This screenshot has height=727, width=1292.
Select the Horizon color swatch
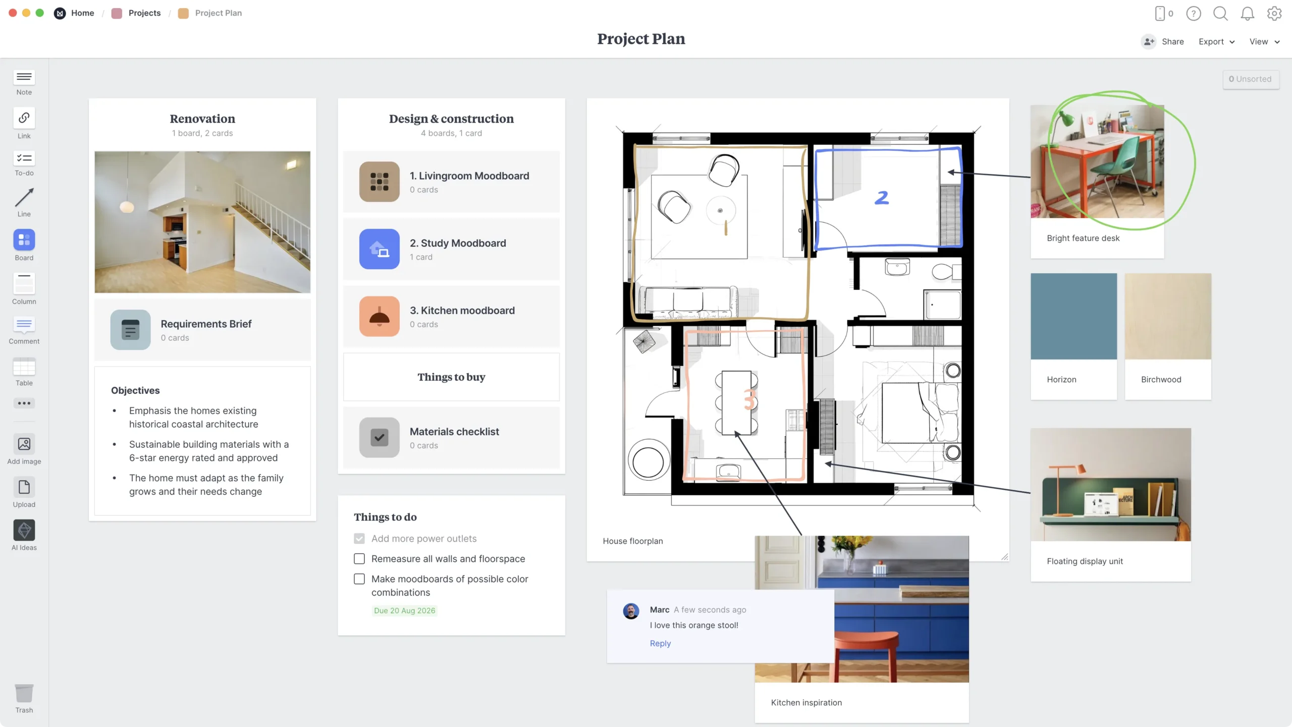1073,316
